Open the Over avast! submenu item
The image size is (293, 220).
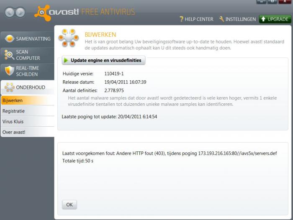pyautogui.click(x=27, y=132)
